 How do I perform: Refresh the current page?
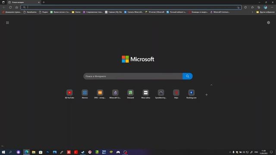point(10,7)
